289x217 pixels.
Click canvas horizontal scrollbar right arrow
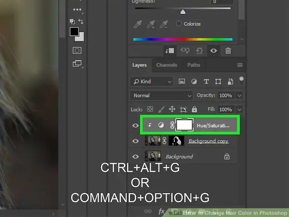point(53,214)
